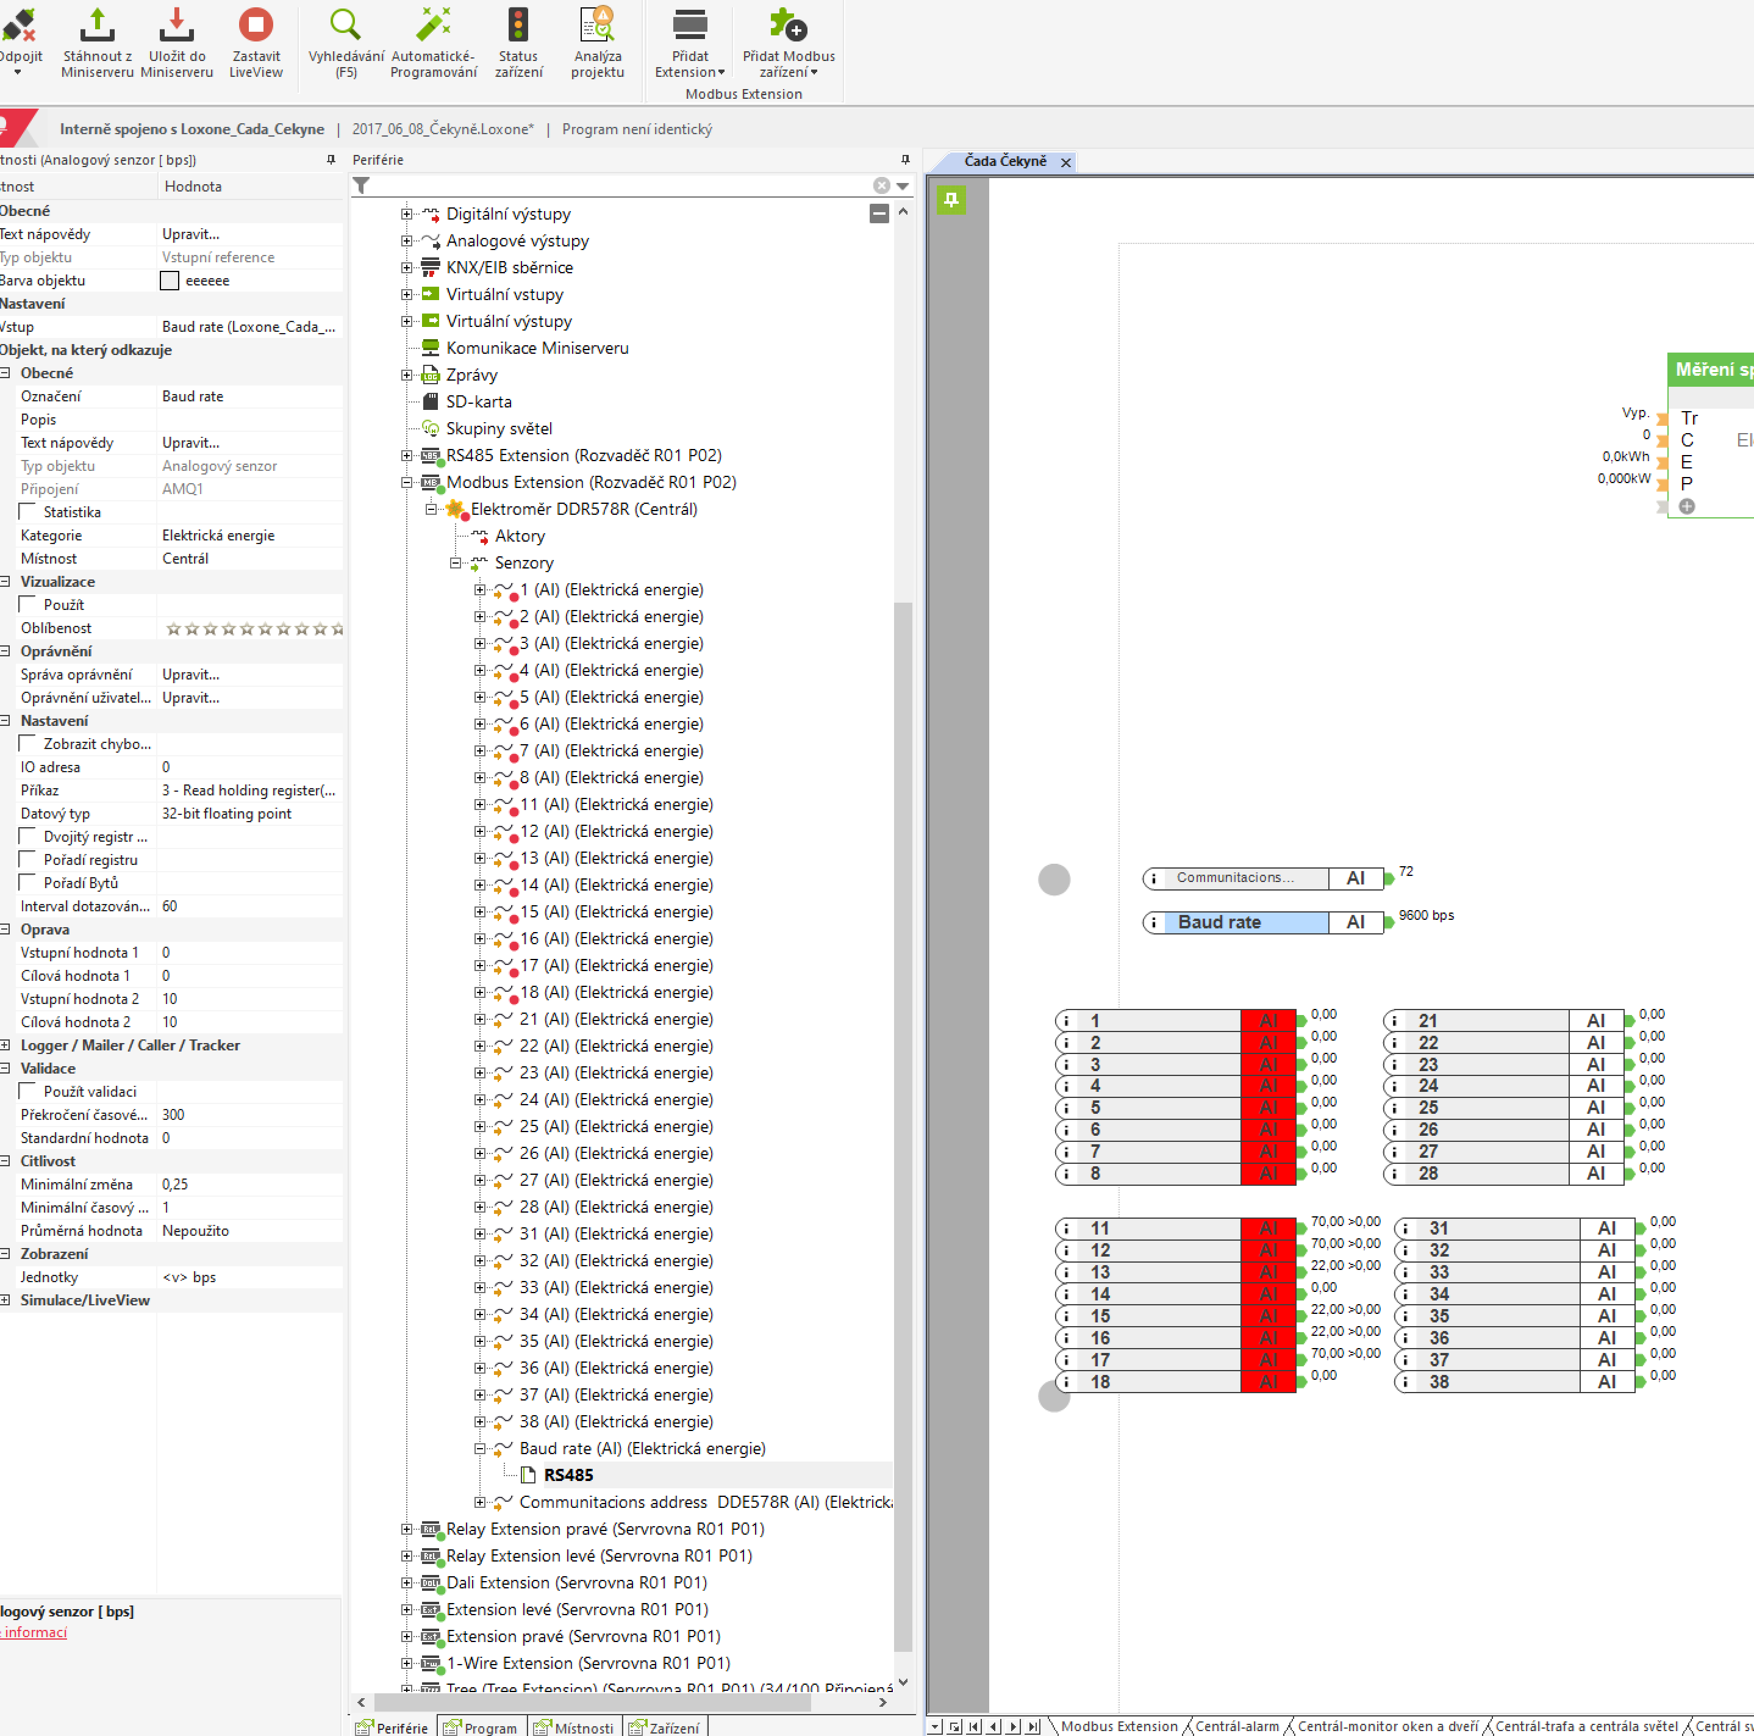Switch to Program bottom tab
Screen dimensions: 1754x1736
point(480,1728)
